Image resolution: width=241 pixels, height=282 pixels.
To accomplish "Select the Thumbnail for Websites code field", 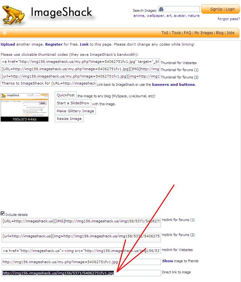I will pos(80,62).
